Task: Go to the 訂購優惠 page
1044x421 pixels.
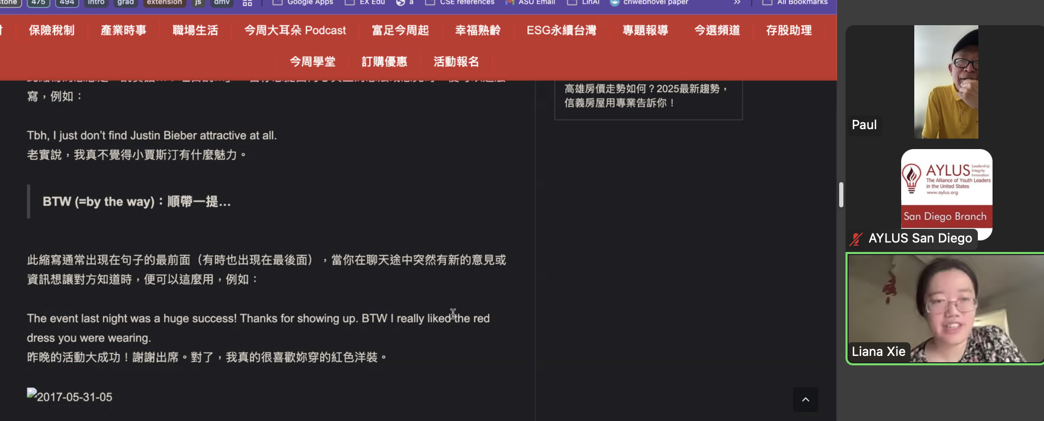Action: click(x=384, y=62)
